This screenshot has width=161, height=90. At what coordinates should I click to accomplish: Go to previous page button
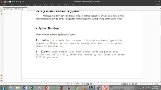(x=71, y=84)
